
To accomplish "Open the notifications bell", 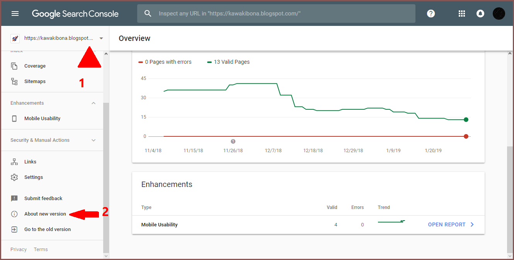I will [x=480, y=14].
